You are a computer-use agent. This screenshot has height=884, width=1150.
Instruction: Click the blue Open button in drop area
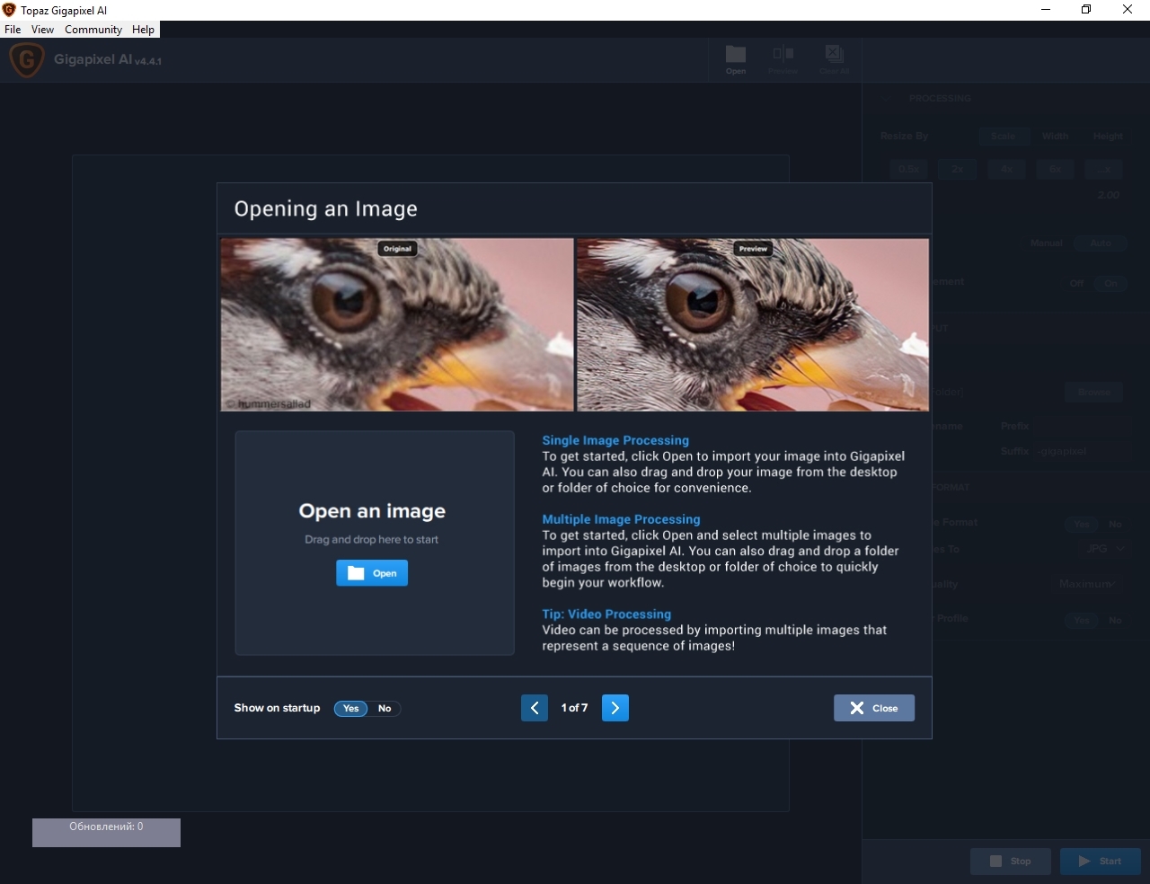point(372,573)
